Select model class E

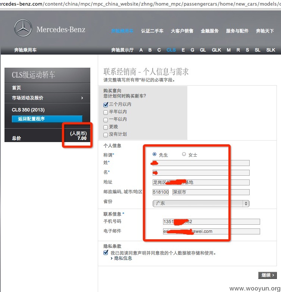183,50
